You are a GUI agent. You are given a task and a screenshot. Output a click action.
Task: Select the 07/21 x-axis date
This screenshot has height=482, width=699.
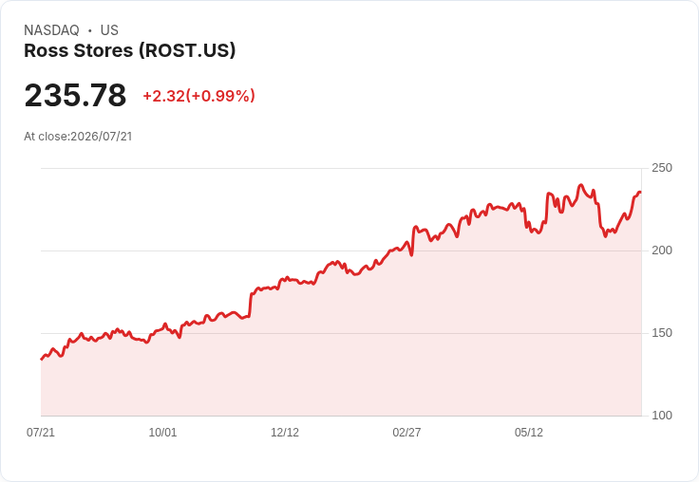41,432
